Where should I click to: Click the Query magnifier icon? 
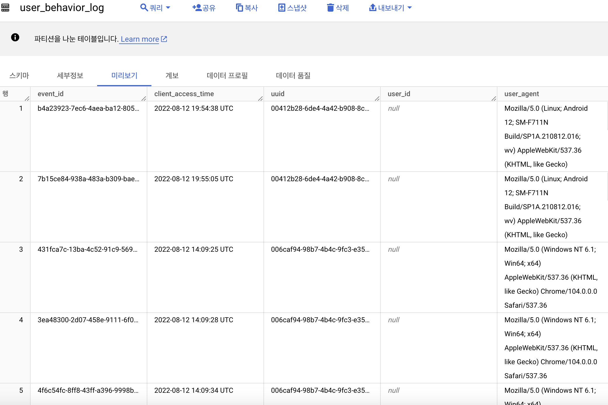pyautogui.click(x=144, y=7)
